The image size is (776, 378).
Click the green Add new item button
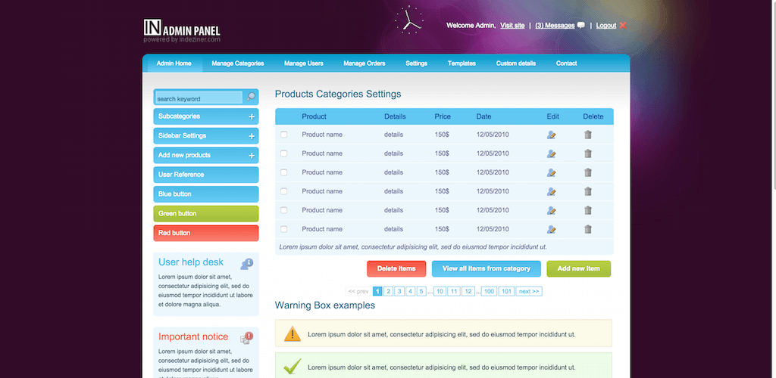pos(578,268)
